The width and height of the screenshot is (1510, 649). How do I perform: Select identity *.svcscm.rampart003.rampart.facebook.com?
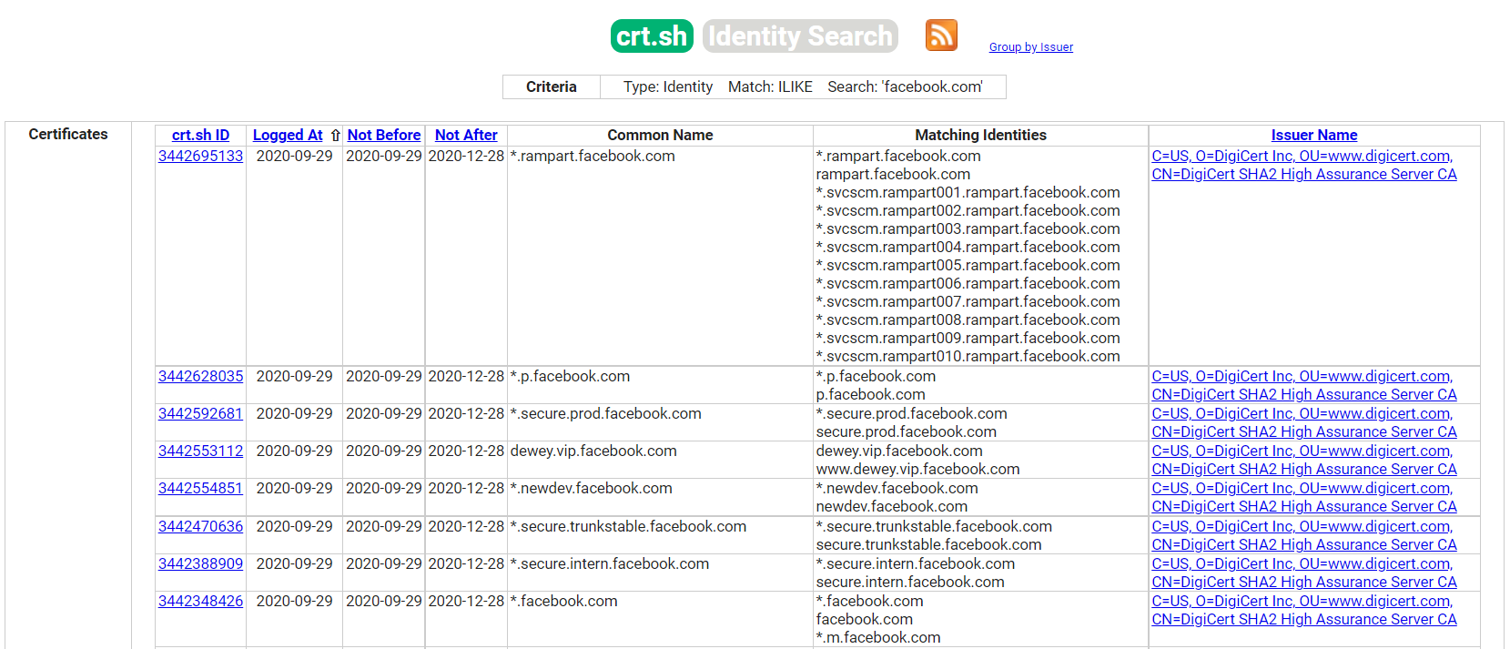tap(968, 228)
